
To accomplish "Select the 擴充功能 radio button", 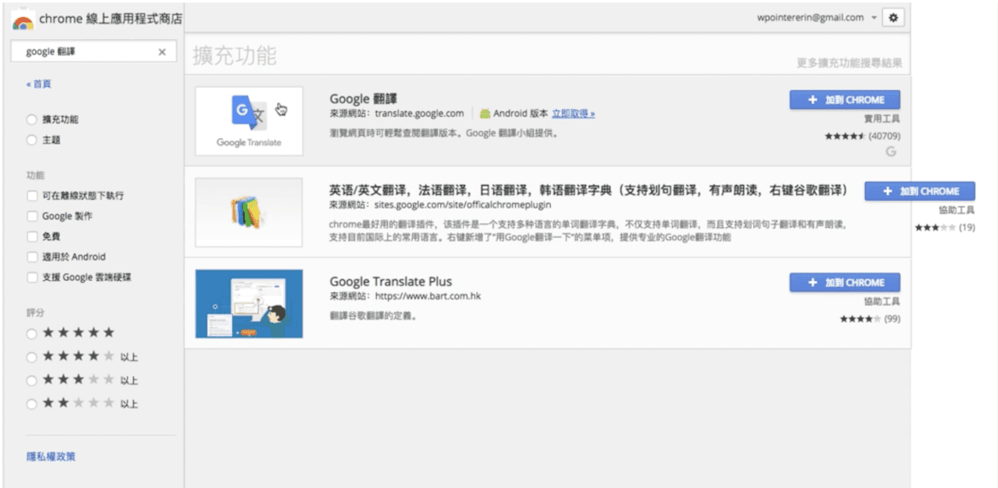I will click(x=32, y=119).
